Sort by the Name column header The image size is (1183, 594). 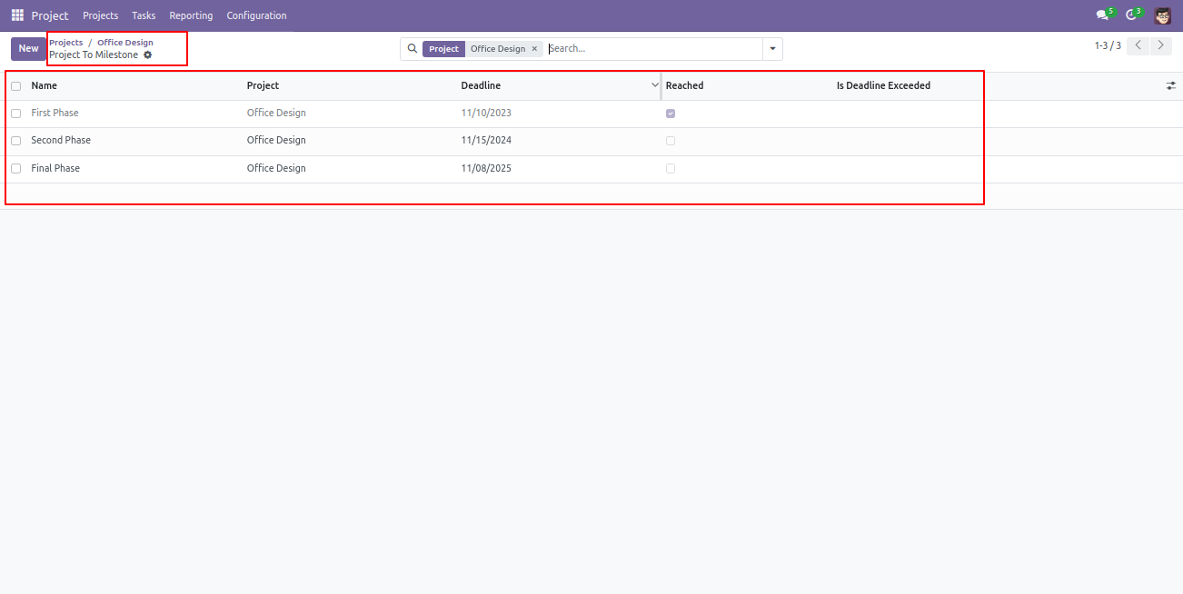click(45, 85)
